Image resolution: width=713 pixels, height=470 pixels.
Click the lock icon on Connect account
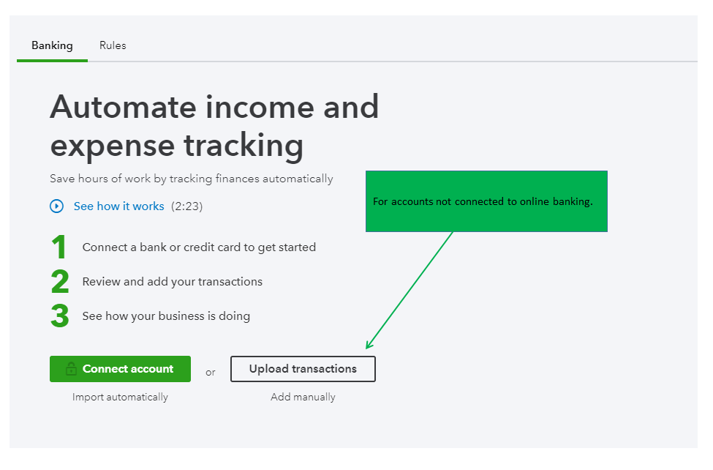point(71,369)
